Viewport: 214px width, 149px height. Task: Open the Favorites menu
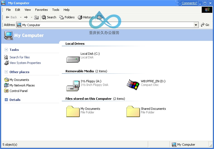(x=41, y=10)
